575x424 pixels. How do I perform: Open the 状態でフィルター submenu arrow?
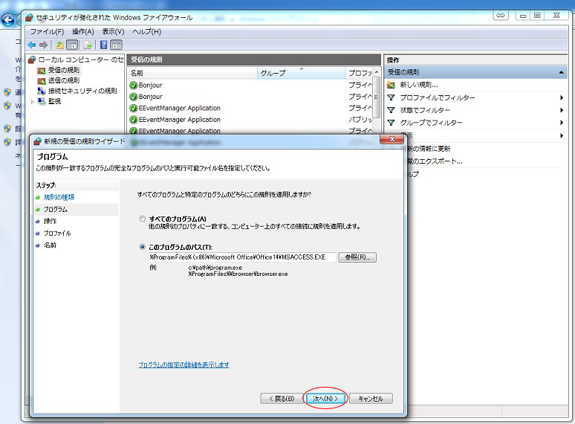pyautogui.click(x=562, y=110)
